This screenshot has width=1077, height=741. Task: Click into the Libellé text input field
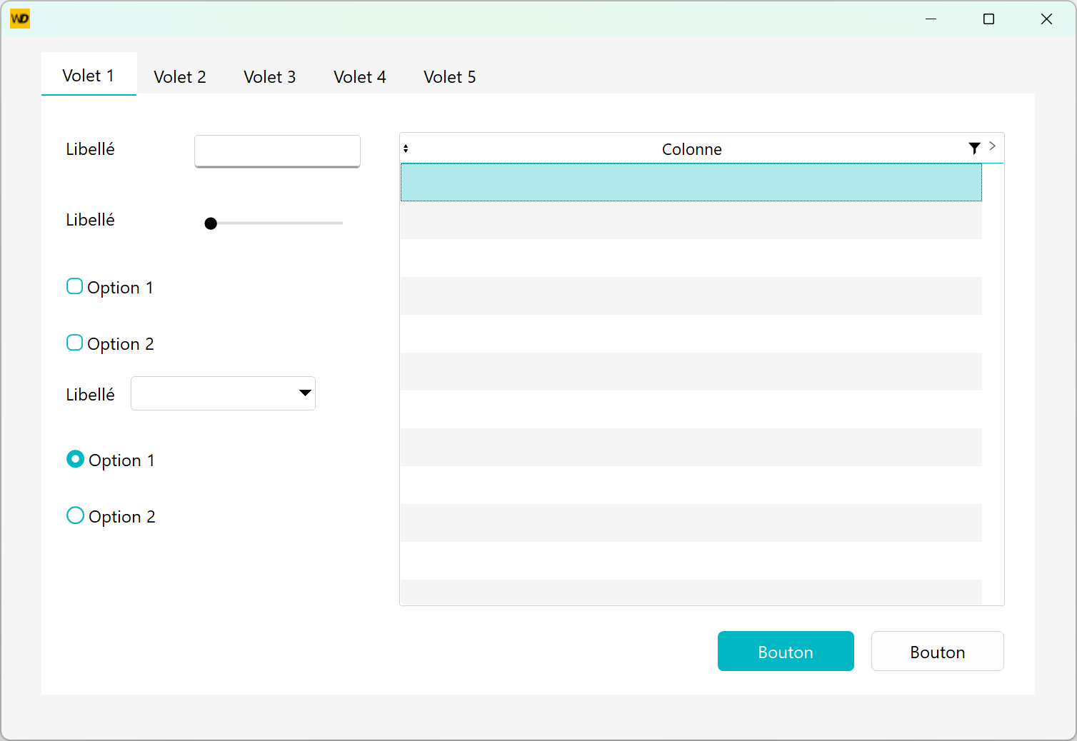[277, 151]
